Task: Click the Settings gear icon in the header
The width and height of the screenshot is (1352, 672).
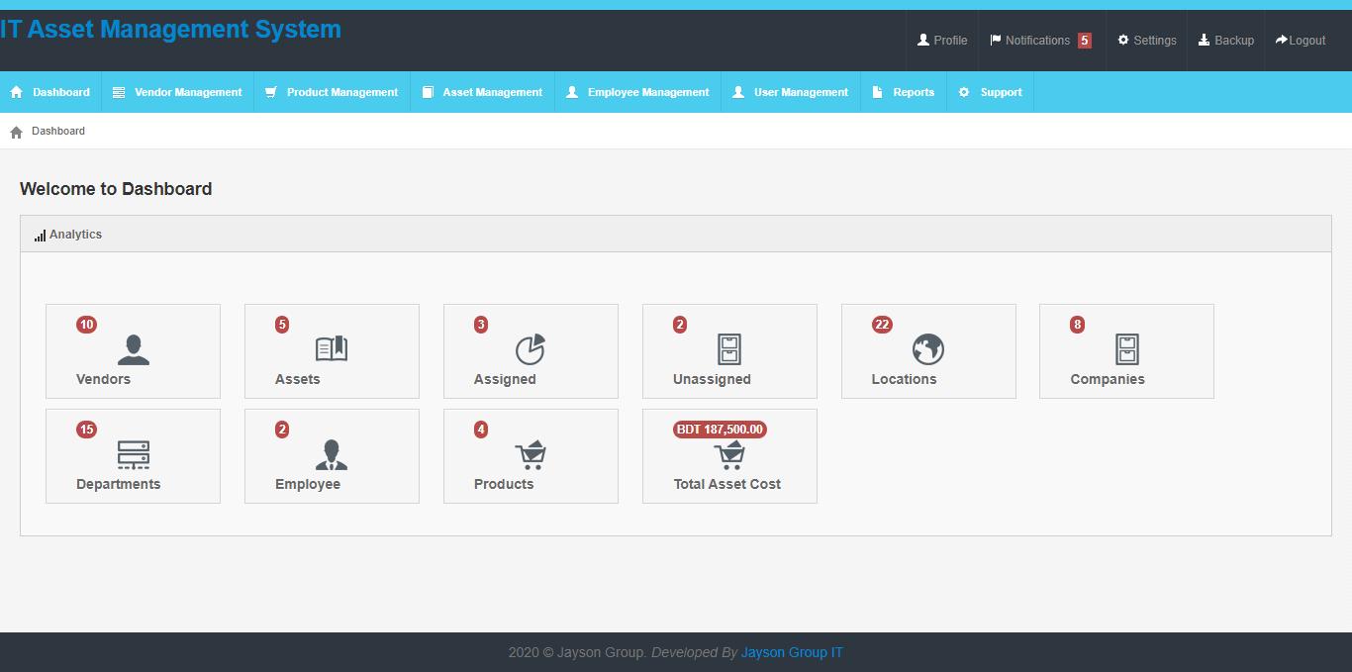Action: pyautogui.click(x=1123, y=41)
